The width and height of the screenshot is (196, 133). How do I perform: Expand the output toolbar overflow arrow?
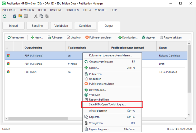point(190,40)
